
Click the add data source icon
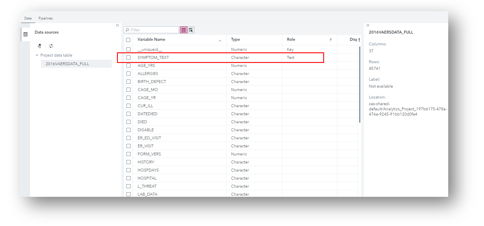[x=39, y=46]
